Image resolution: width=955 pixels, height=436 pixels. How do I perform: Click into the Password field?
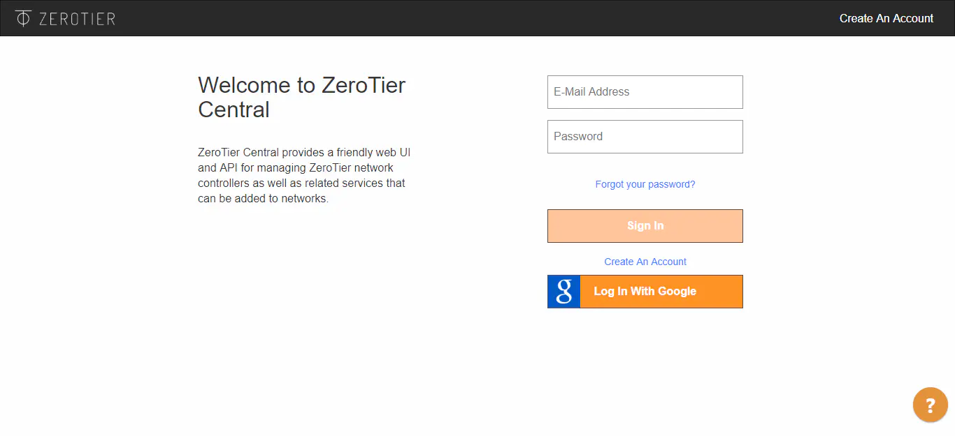pyautogui.click(x=645, y=137)
